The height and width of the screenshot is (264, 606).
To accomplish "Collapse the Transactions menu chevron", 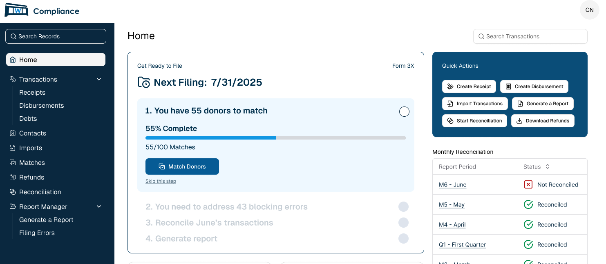I will pyautogui.click(x=99, y=79).
